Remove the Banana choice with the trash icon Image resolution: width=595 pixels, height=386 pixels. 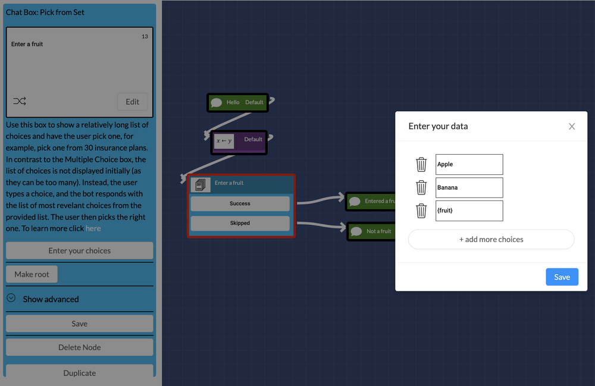(422, 187)
